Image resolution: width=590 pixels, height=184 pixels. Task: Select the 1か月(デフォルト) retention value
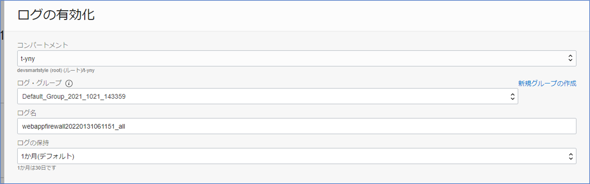(48, 156)
